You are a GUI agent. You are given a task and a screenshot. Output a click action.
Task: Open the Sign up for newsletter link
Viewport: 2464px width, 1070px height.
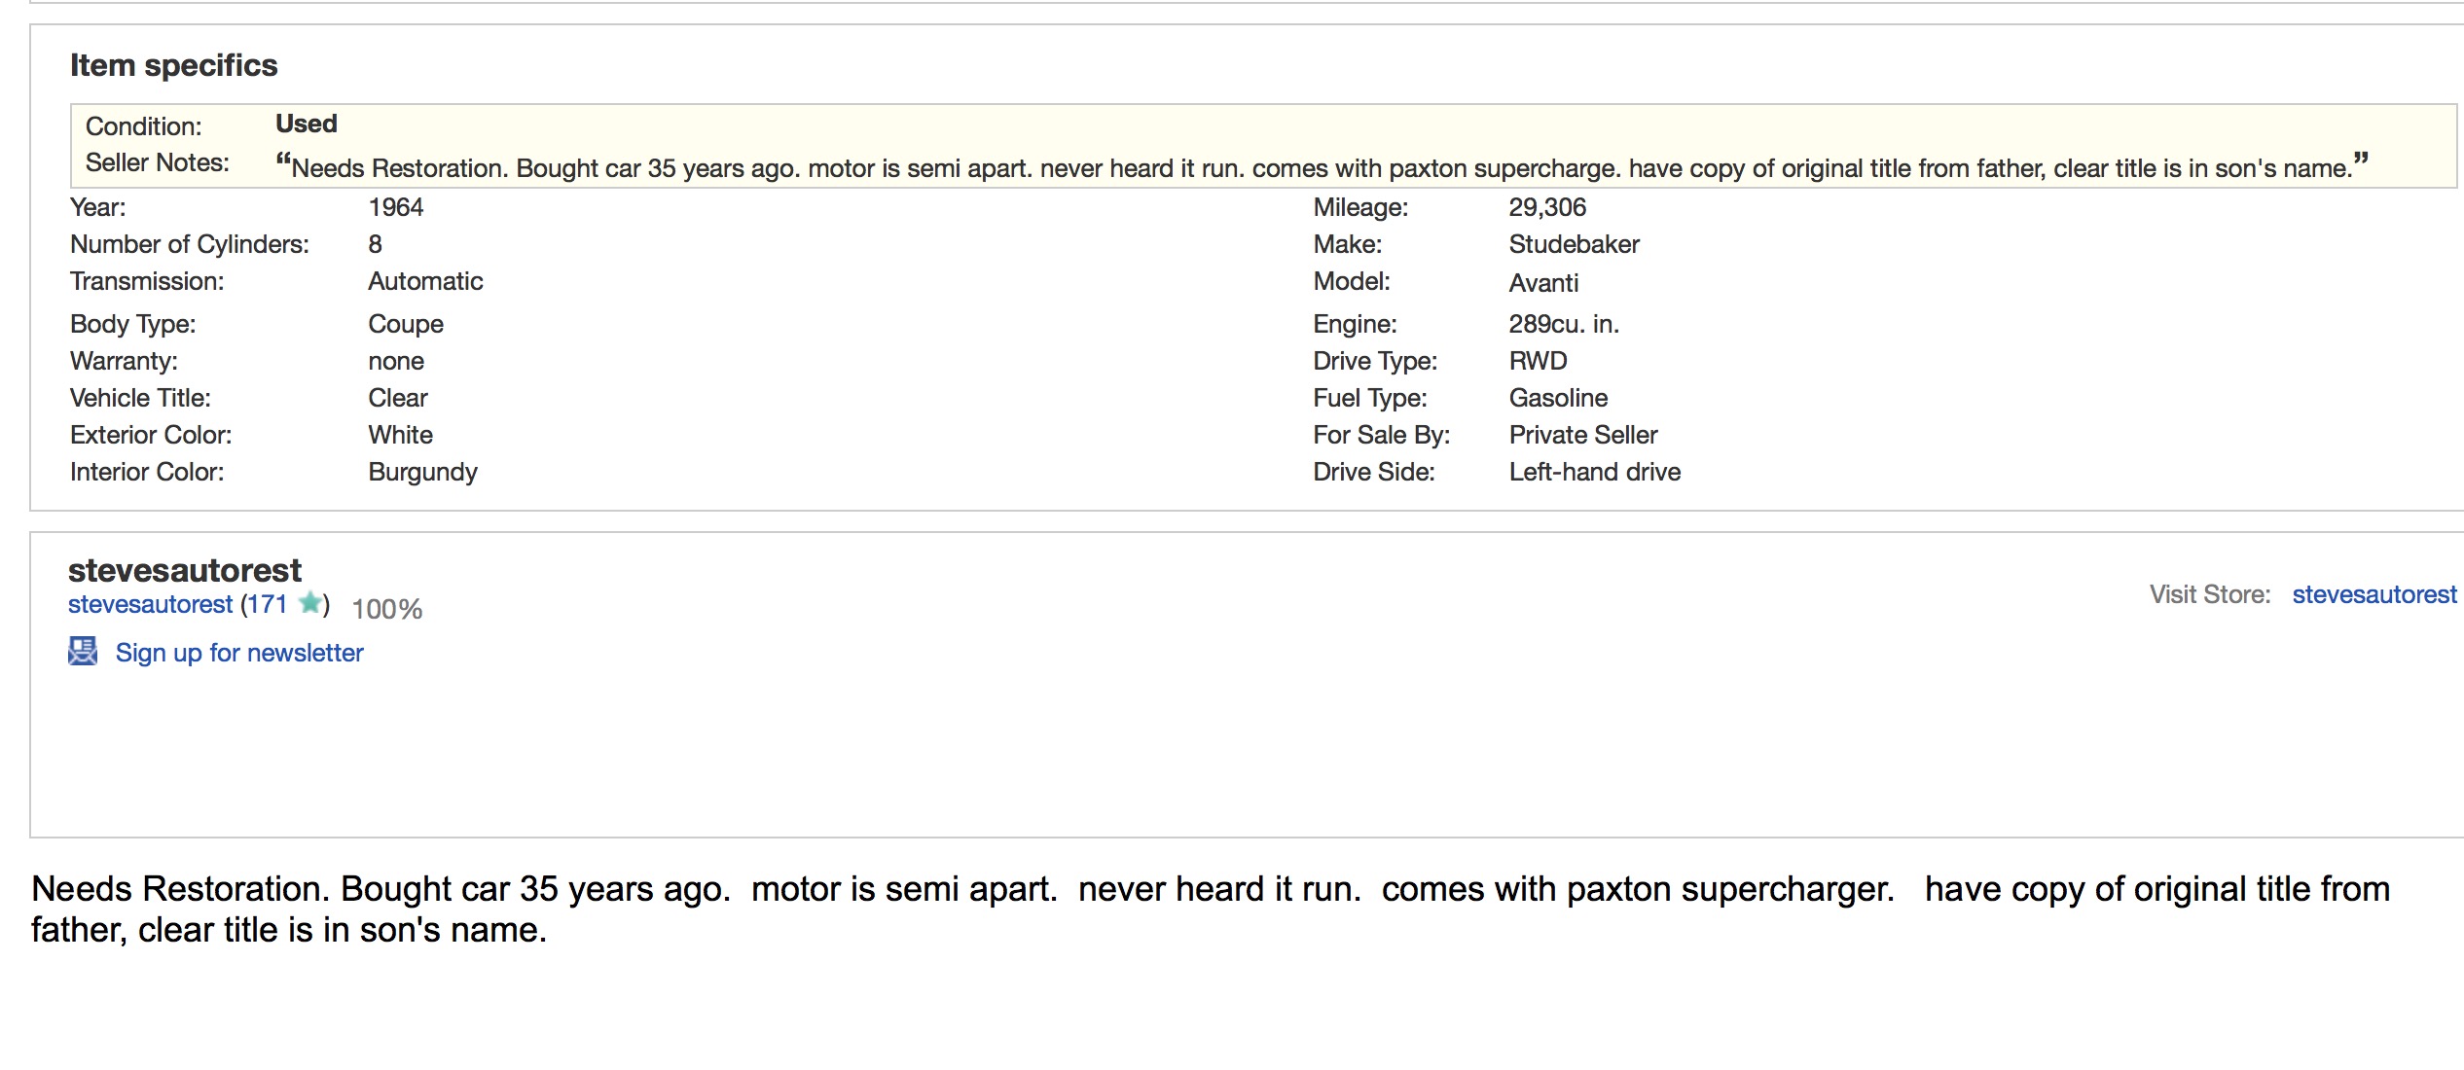[x=238, y=653]
